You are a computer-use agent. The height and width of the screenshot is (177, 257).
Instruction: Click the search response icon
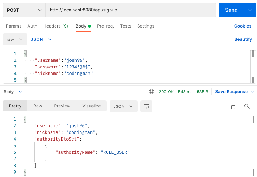(247, 106)
